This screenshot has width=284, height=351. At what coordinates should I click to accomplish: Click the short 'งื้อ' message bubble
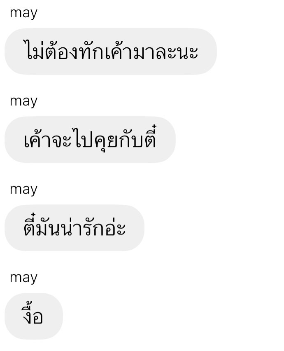pyautogui.click(x=34, y=316)
